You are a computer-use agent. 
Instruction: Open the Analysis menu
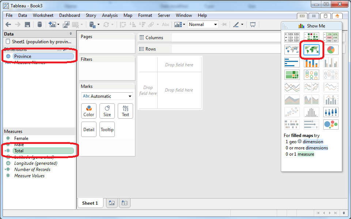coord(110,15)
